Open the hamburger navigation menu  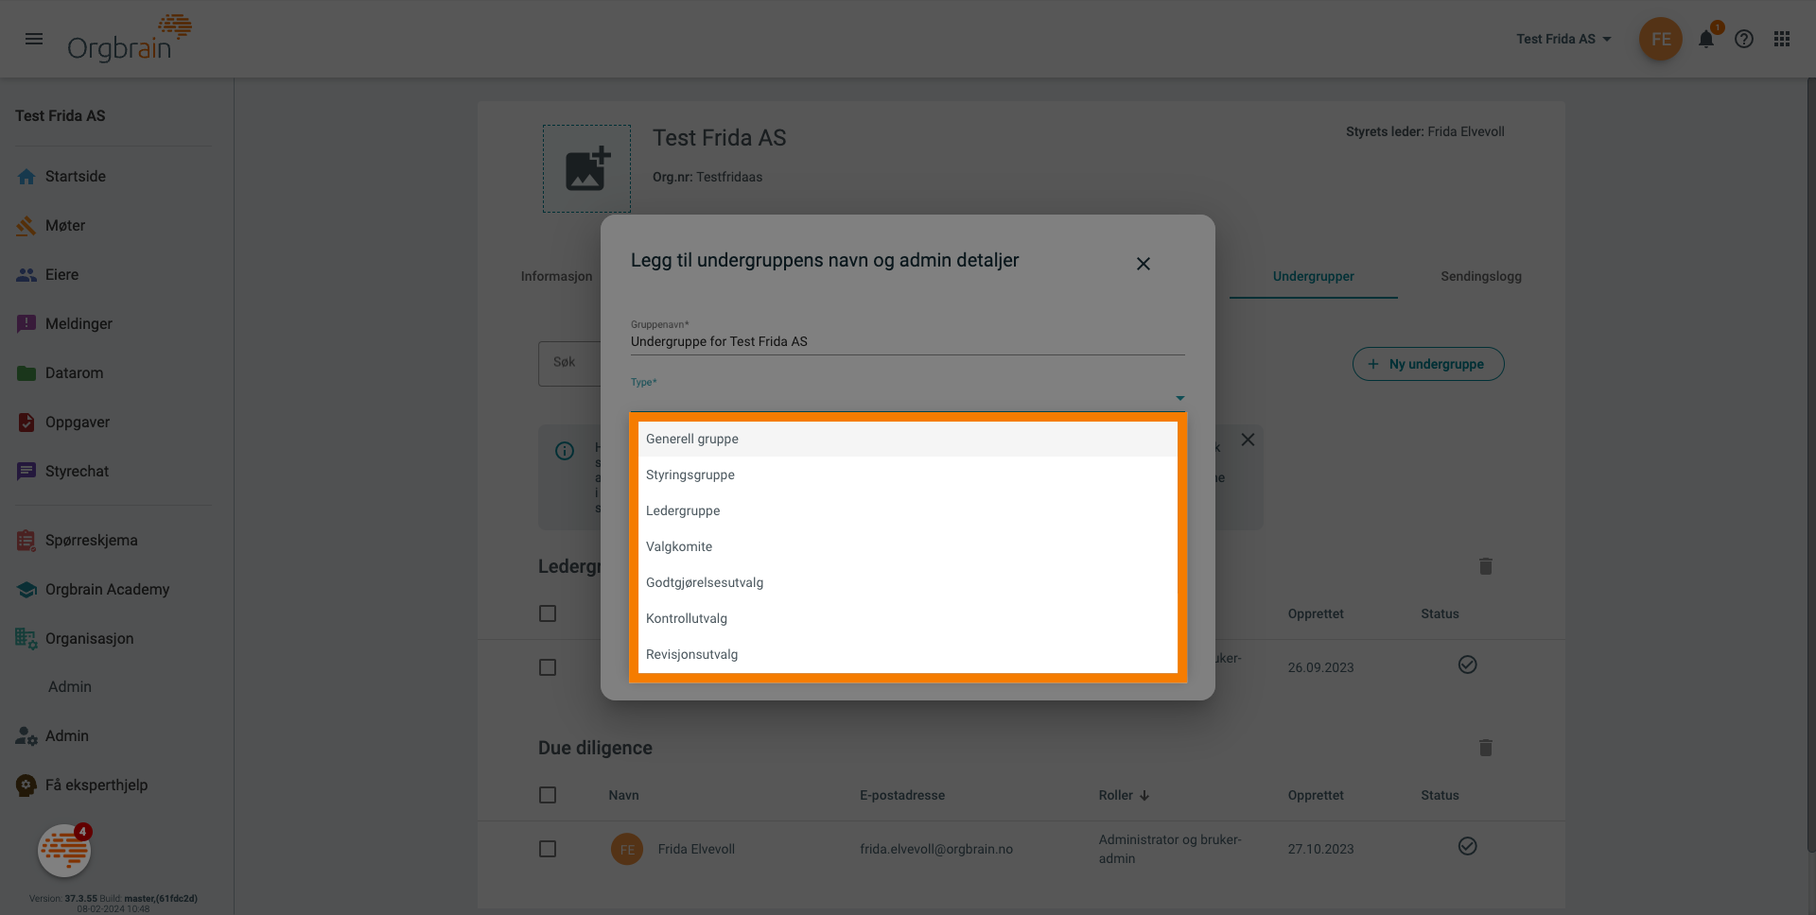click(34, 39)
